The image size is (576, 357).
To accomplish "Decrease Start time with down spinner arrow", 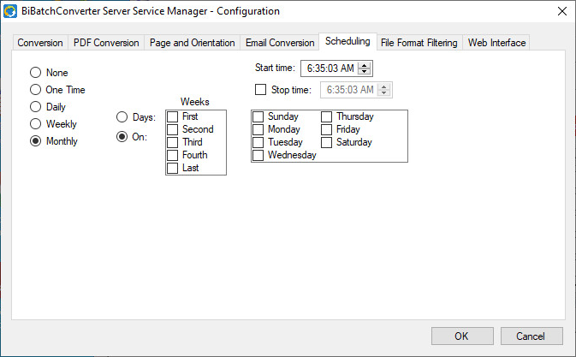I will coord(365,72).
